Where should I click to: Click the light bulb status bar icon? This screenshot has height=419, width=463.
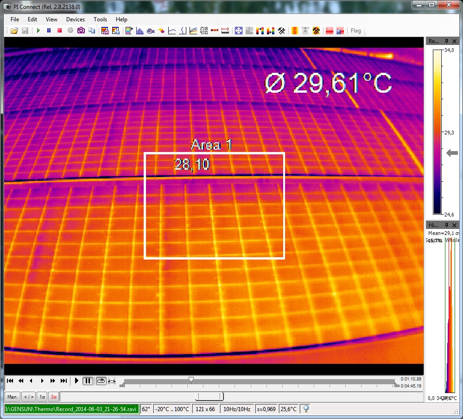[x=306, y=409]
